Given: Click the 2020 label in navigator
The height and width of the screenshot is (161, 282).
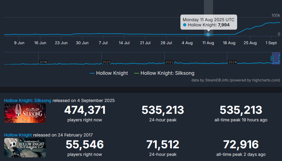Looking at the screenshot, I should [106, 62].
